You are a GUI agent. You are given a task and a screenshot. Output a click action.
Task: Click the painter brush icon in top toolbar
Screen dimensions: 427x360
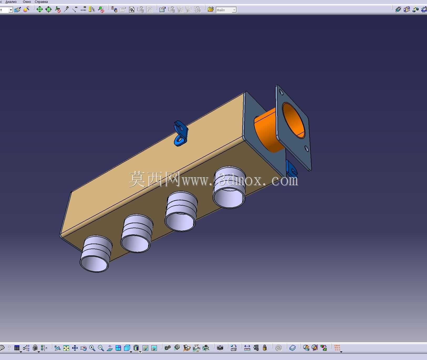[x=18, y=10]
